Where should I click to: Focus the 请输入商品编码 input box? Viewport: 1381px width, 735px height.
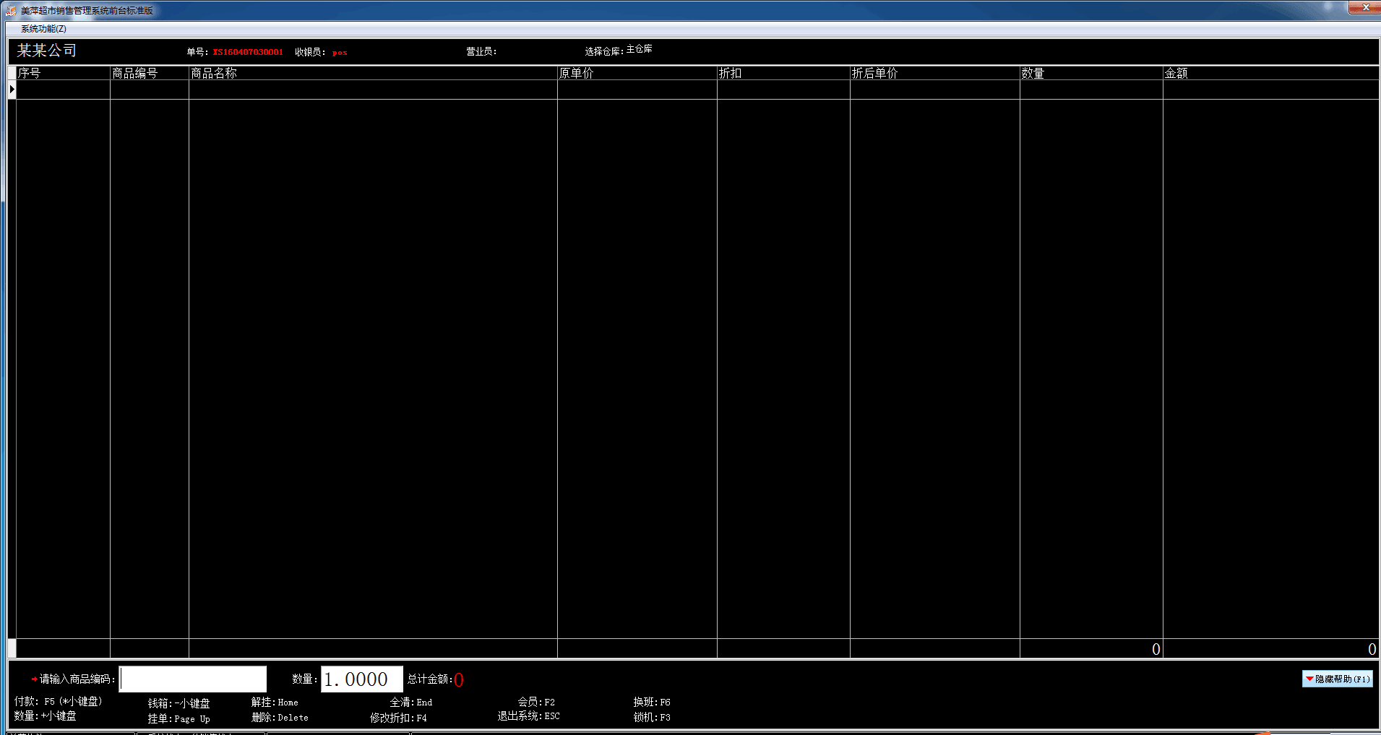tap(193, 679)
